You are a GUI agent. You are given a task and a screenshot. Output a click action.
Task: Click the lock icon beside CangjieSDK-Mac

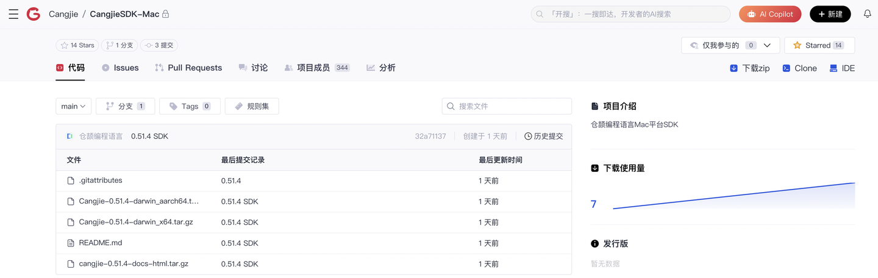(x=166, y=14)
